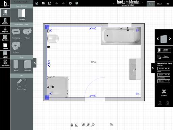The image size is (173, 130).
Task: Select the T-Raum predefined room
Action: [27, 33]
